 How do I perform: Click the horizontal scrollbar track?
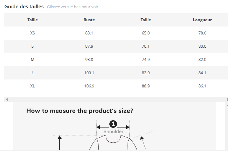click(x=116, y=99)
